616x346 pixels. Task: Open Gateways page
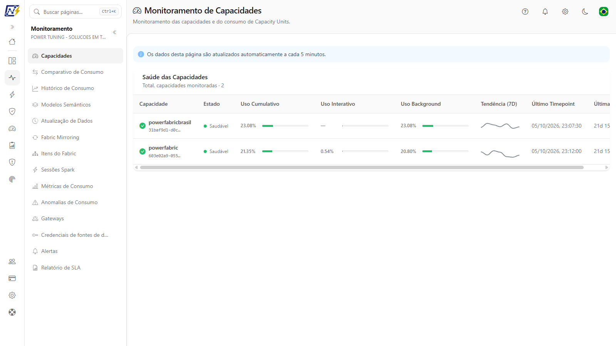coord(75,218)
